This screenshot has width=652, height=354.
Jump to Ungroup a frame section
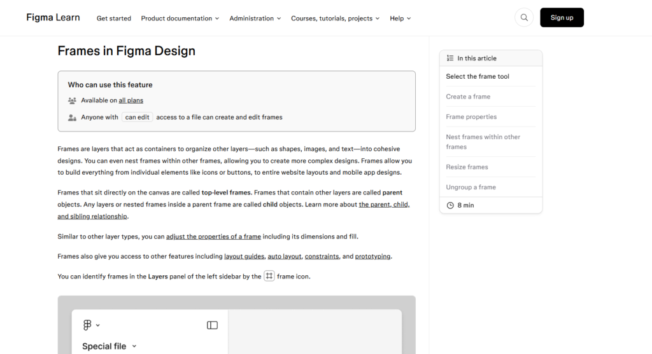tap(471, 187)
